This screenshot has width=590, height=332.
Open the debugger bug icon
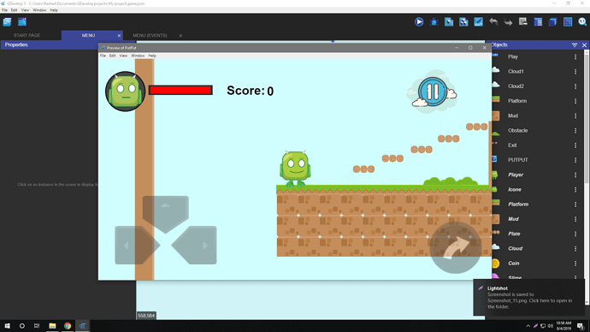point(434,22)
